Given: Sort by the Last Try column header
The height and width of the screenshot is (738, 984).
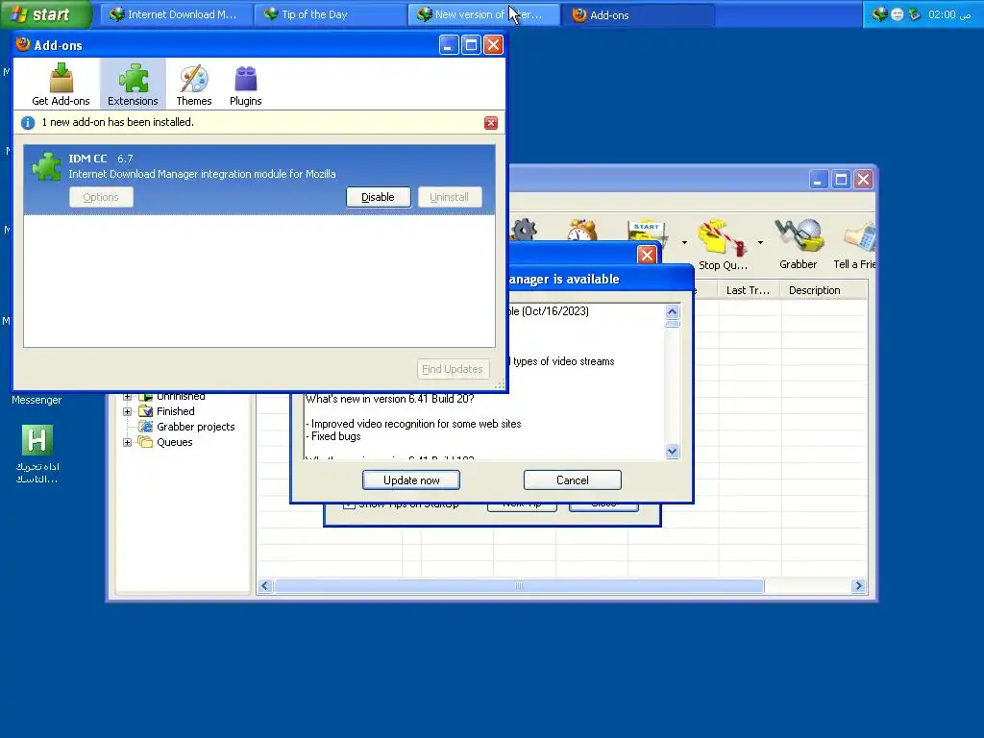Looking at the screenshot, I should coord(749,290).
